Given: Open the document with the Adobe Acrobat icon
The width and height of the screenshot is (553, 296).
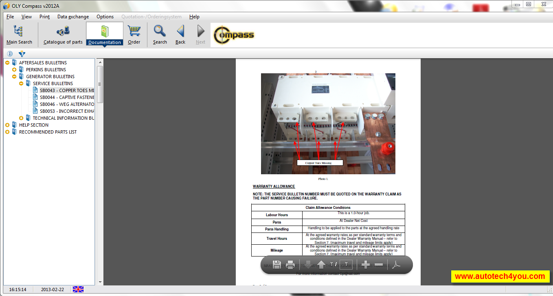Looking at the screenshot, I should 396,264.
